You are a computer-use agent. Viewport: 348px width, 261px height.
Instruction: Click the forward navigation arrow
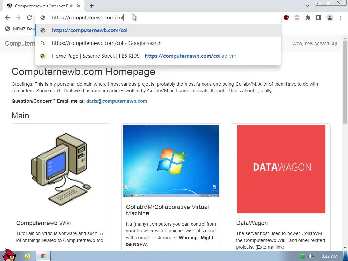[18, 18]
